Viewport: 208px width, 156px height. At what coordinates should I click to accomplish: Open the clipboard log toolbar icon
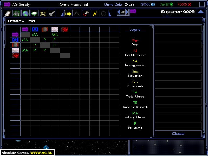[x=8, y=13]
